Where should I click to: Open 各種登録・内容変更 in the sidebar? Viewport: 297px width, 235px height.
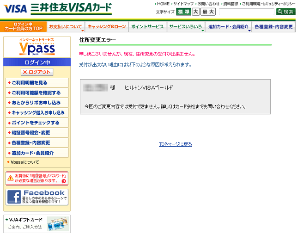pos(37,142)
